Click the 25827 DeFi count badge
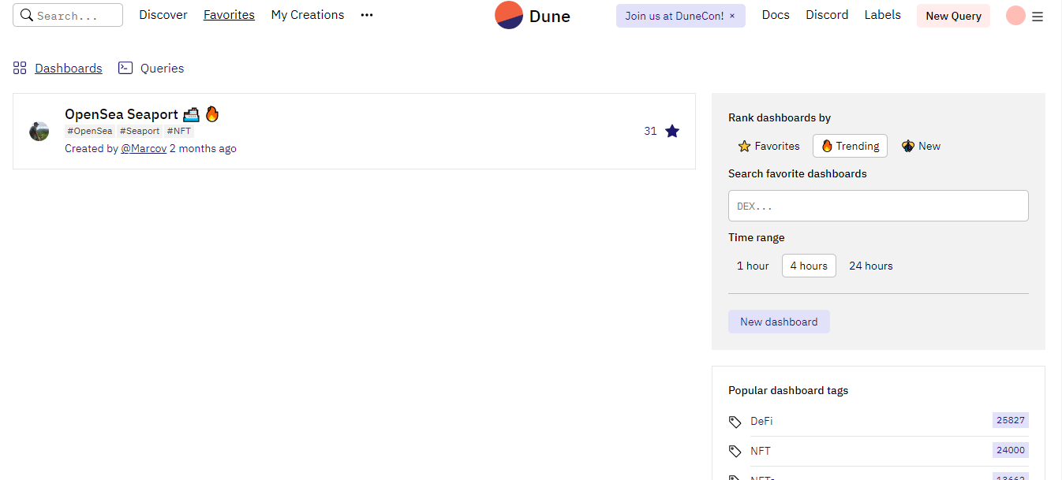1062x480 pixels. click(x=1011, y=420)
